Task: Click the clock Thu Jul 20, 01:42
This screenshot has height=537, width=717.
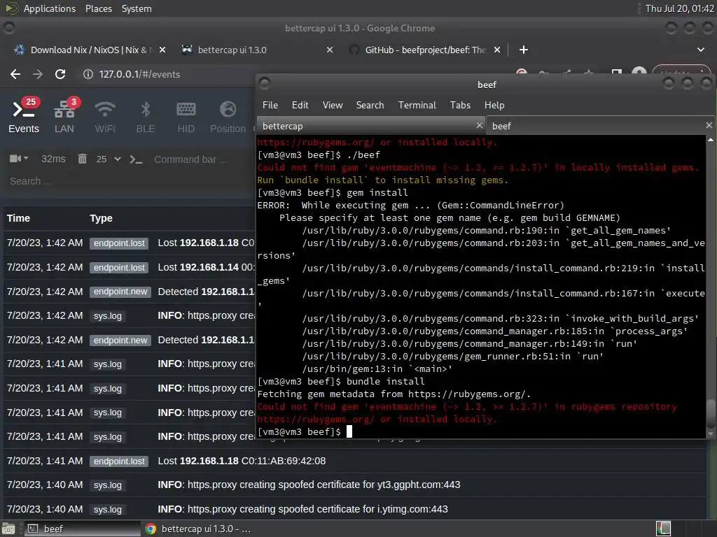Action: click(679, 8)
